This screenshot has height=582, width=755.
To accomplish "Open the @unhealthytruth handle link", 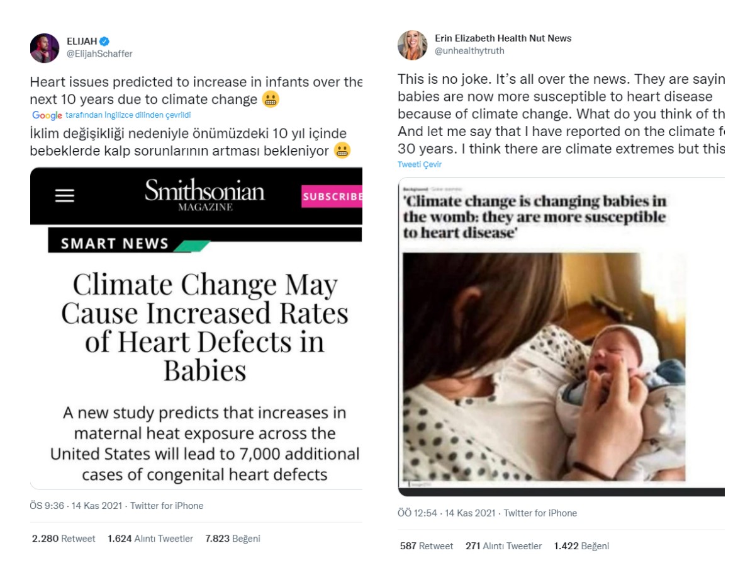I will click(x=469, y=51).
